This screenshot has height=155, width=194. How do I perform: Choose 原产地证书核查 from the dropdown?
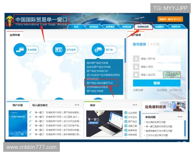(95, 91)
